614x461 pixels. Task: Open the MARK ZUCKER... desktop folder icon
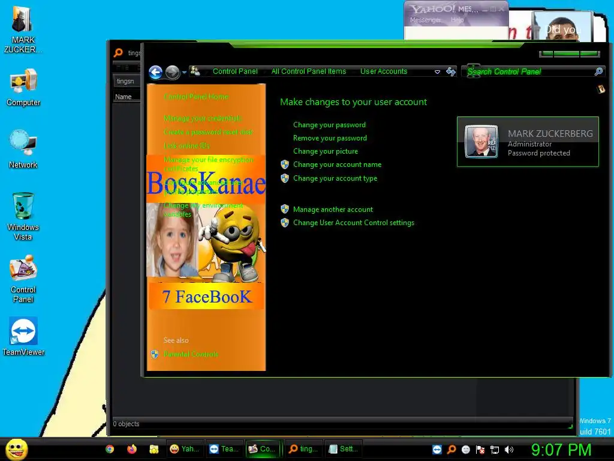(x=23, y=29)
